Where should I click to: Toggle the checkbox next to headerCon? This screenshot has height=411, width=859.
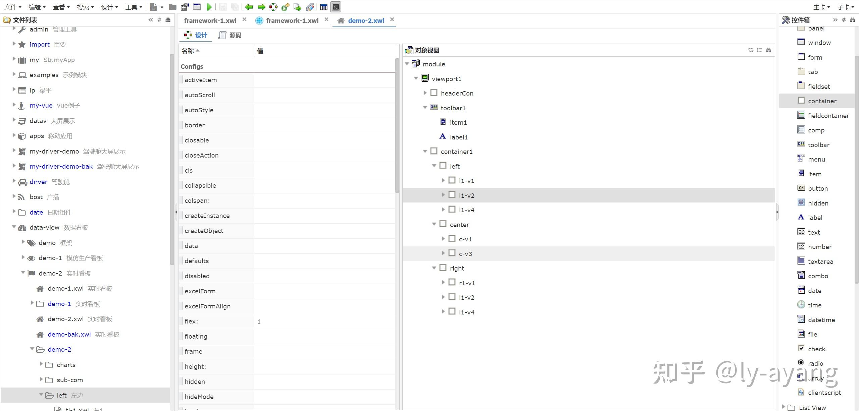coord(433,93)
